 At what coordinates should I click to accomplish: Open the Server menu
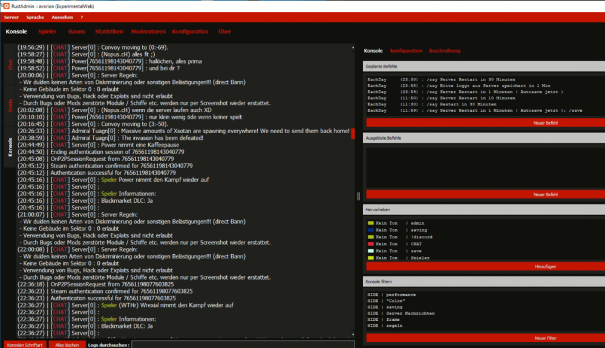[11, 18]
